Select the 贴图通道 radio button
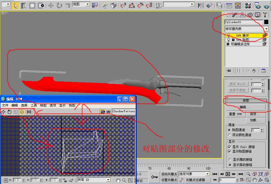The width and height of the screenshot is (271, 184). pos(229,130)
